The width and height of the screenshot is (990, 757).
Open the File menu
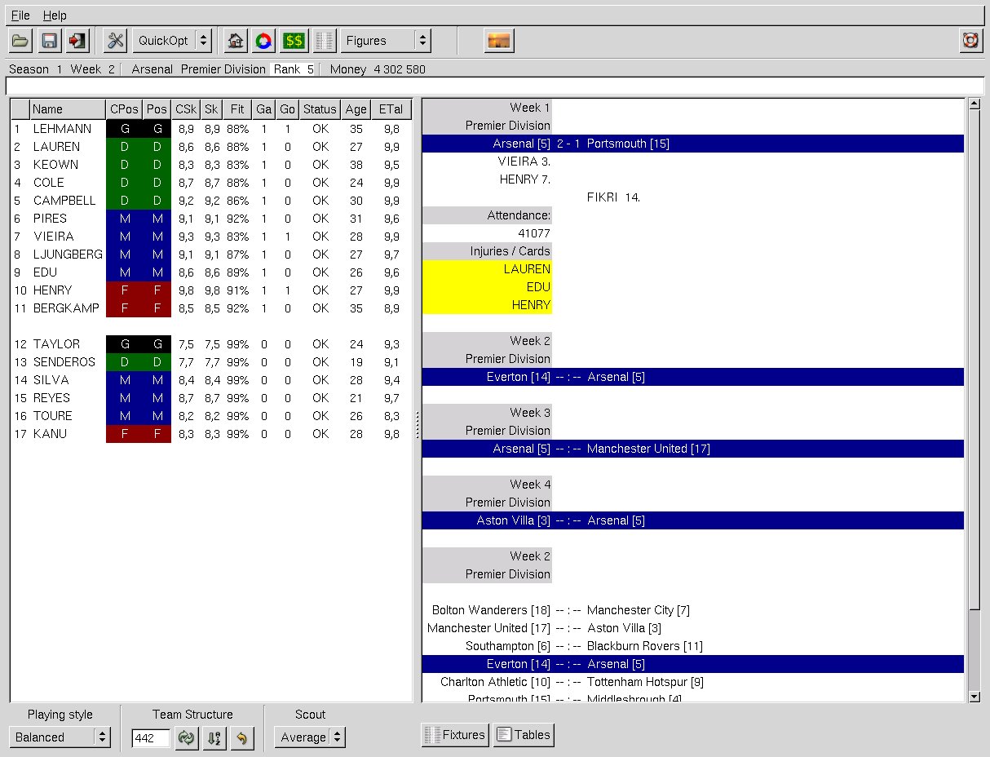point(20,15)
